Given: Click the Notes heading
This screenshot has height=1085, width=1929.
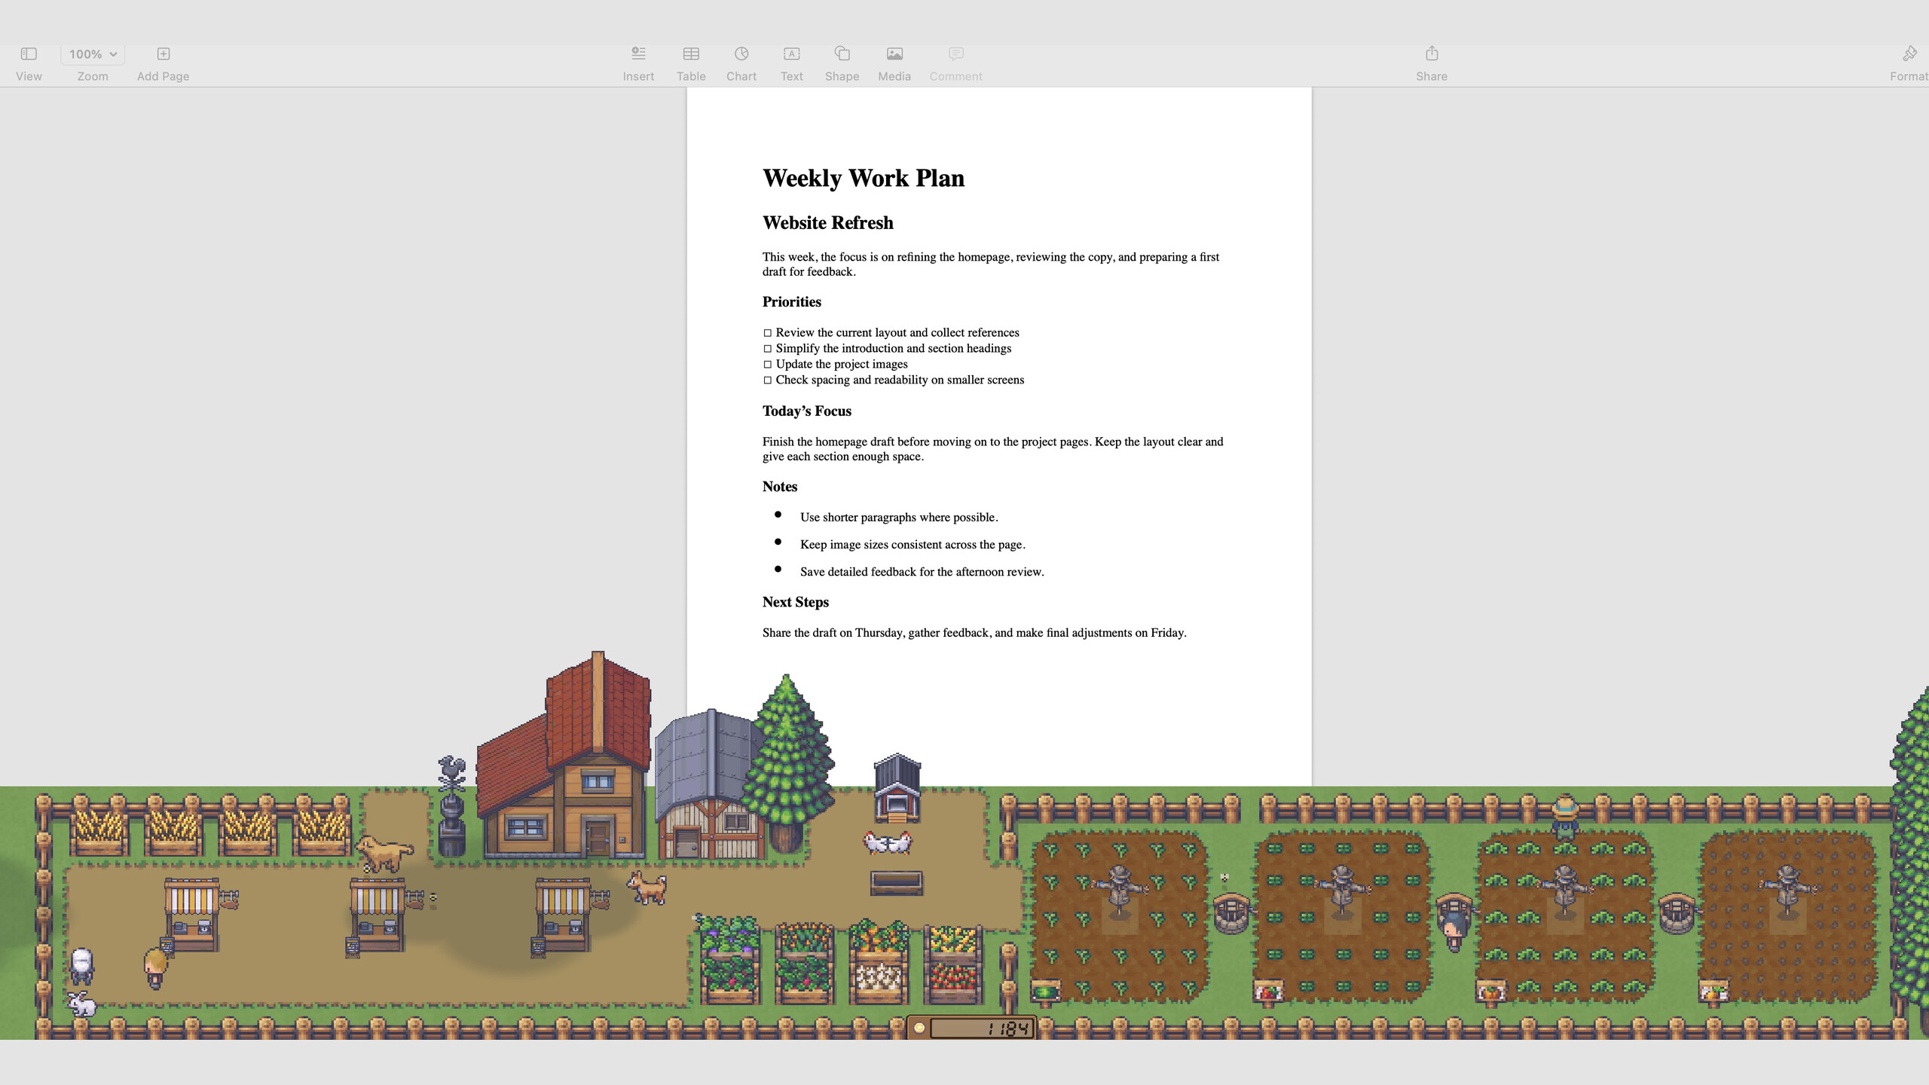Looking at the screenshot, I should (x=780, y=487).
